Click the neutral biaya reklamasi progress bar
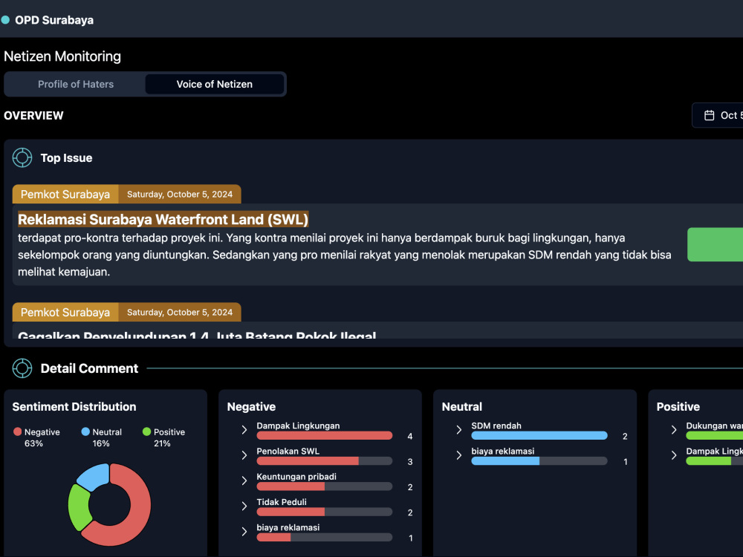This screenshot has height=557, width=743. [539, 461]
